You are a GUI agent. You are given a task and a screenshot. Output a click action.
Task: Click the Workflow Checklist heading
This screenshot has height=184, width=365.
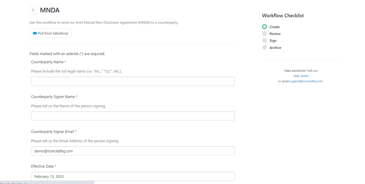pos(283,16)
